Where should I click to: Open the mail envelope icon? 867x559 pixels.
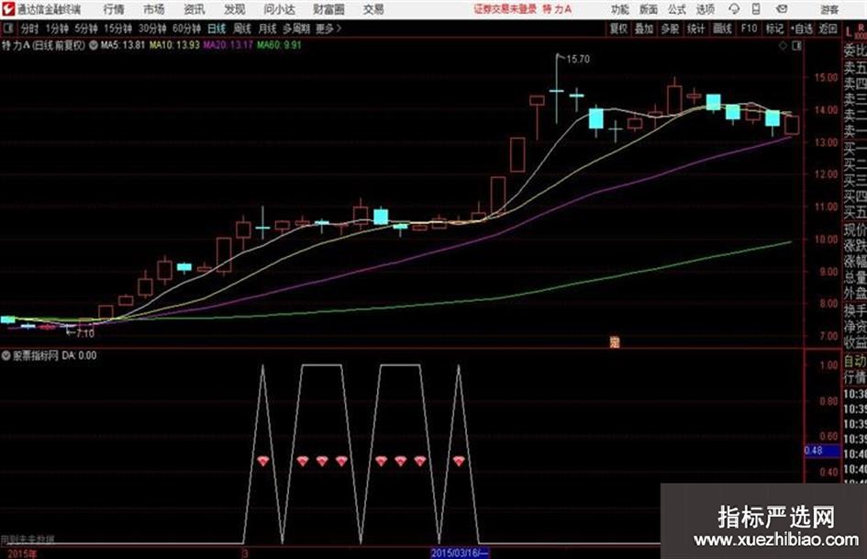click(782, 9)
